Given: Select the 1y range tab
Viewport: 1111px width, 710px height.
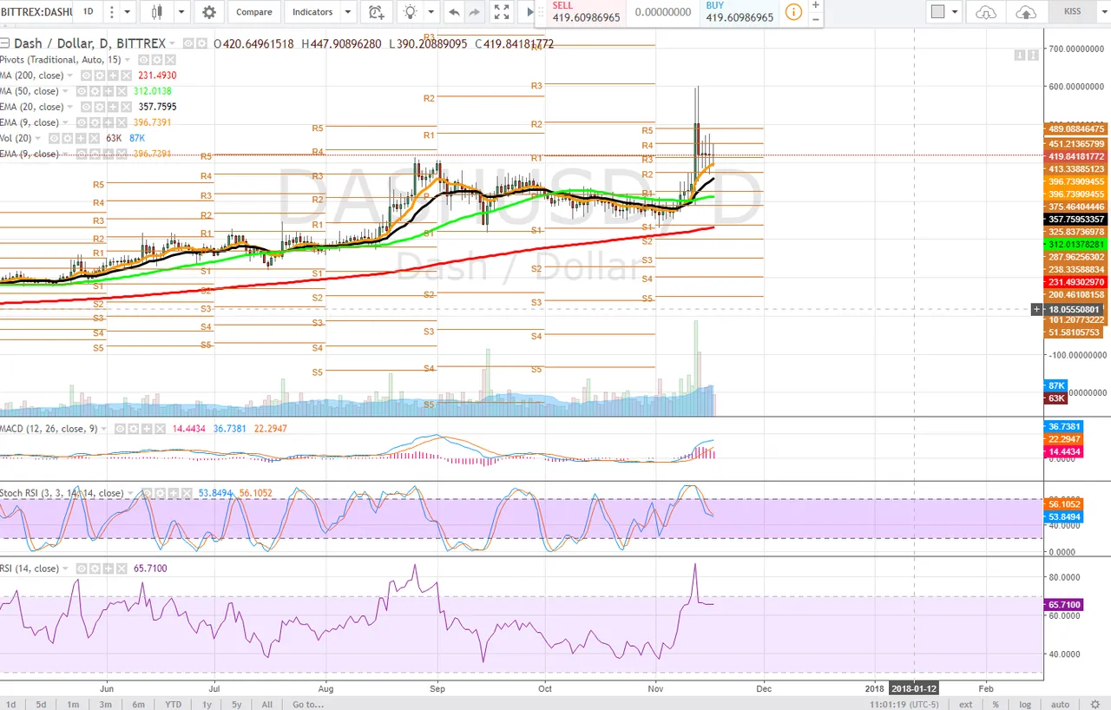Looking at the screenshot, I should pos(207,704).
